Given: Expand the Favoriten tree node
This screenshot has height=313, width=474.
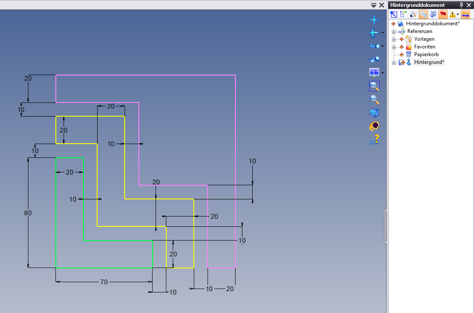Looking at the screenshot, I should click(x=394, y=47).
